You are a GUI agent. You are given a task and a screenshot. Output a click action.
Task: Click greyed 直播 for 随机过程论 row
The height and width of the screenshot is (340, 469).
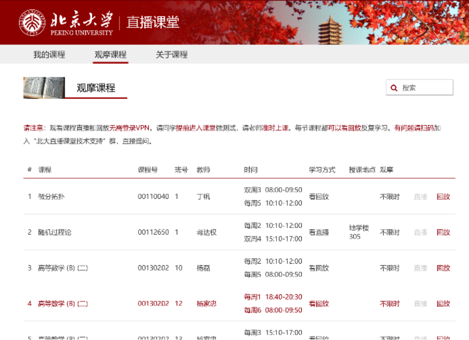tap(420, 232)
